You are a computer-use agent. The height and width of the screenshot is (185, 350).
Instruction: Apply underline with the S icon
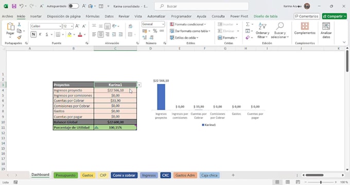point(47,34)
